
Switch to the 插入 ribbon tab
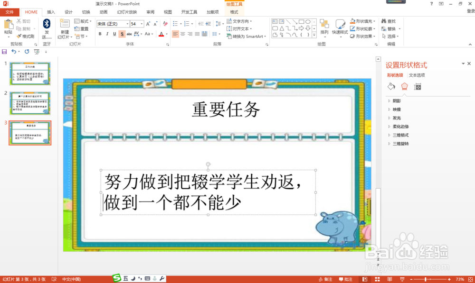tap(51, 12)
